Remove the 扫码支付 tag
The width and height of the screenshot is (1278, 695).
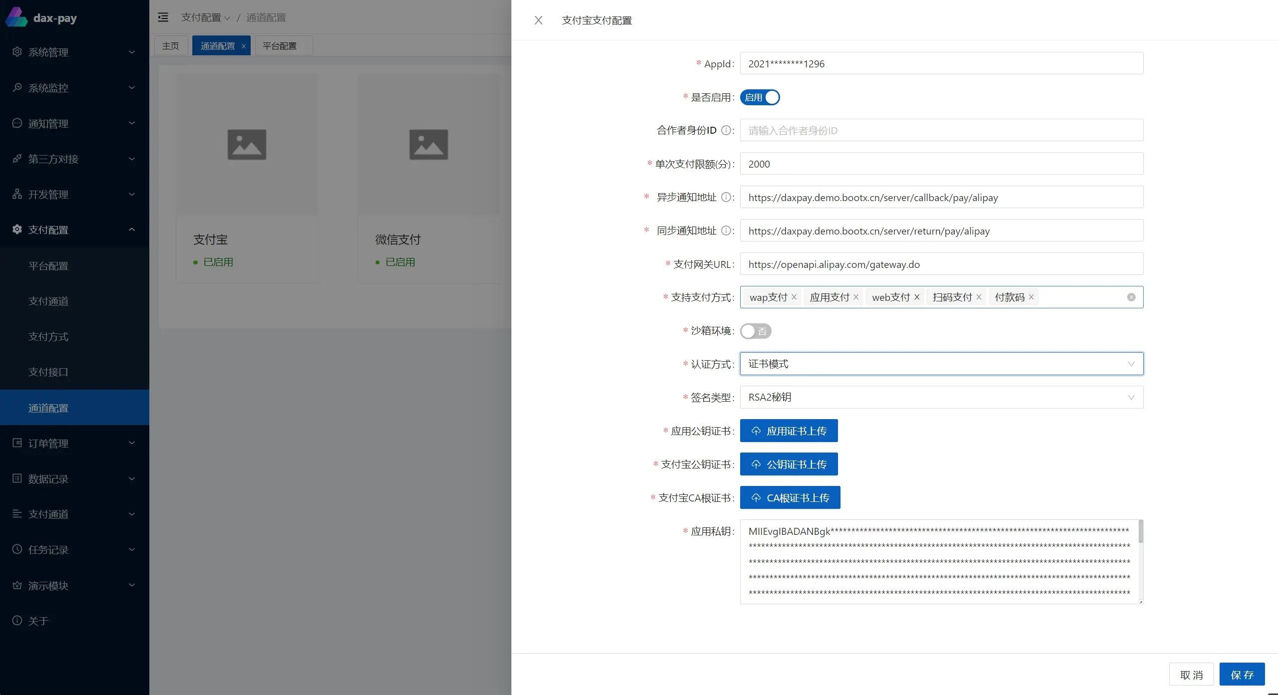pyautogui.click(x=979, y=297)
